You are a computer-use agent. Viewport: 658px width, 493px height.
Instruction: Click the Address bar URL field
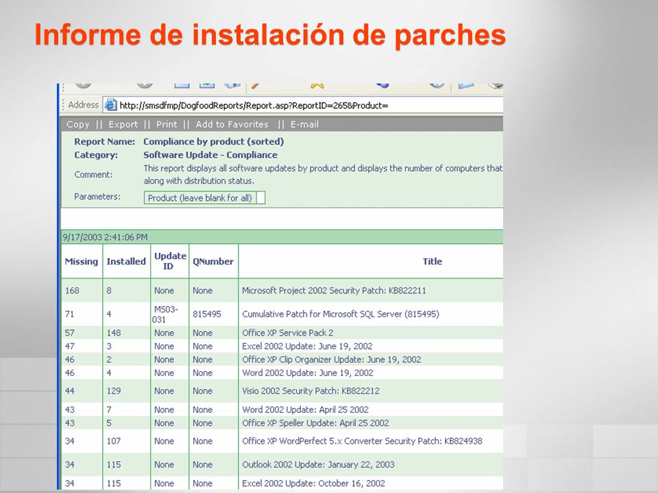[303, 105]
